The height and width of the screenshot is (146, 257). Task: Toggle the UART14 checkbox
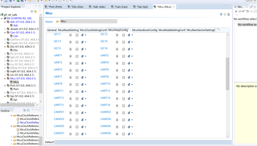[x=123, y=99]
